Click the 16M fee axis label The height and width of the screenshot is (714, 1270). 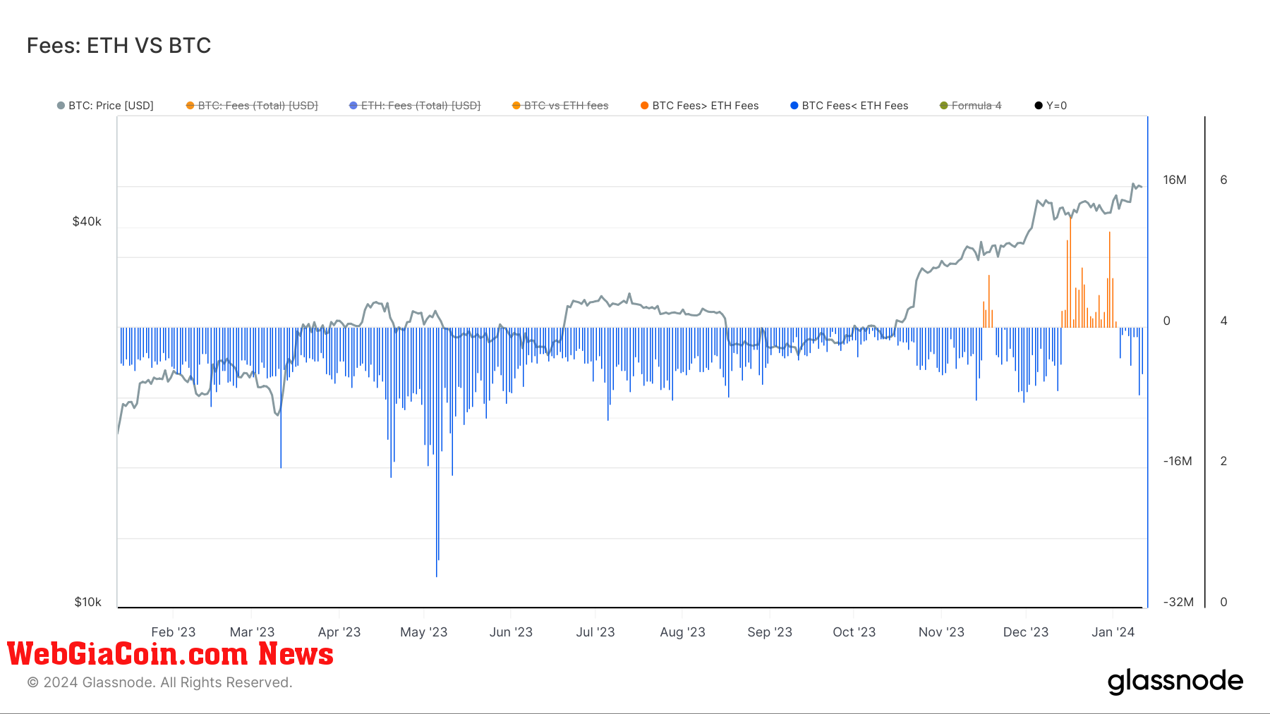tap(1175, 180)
